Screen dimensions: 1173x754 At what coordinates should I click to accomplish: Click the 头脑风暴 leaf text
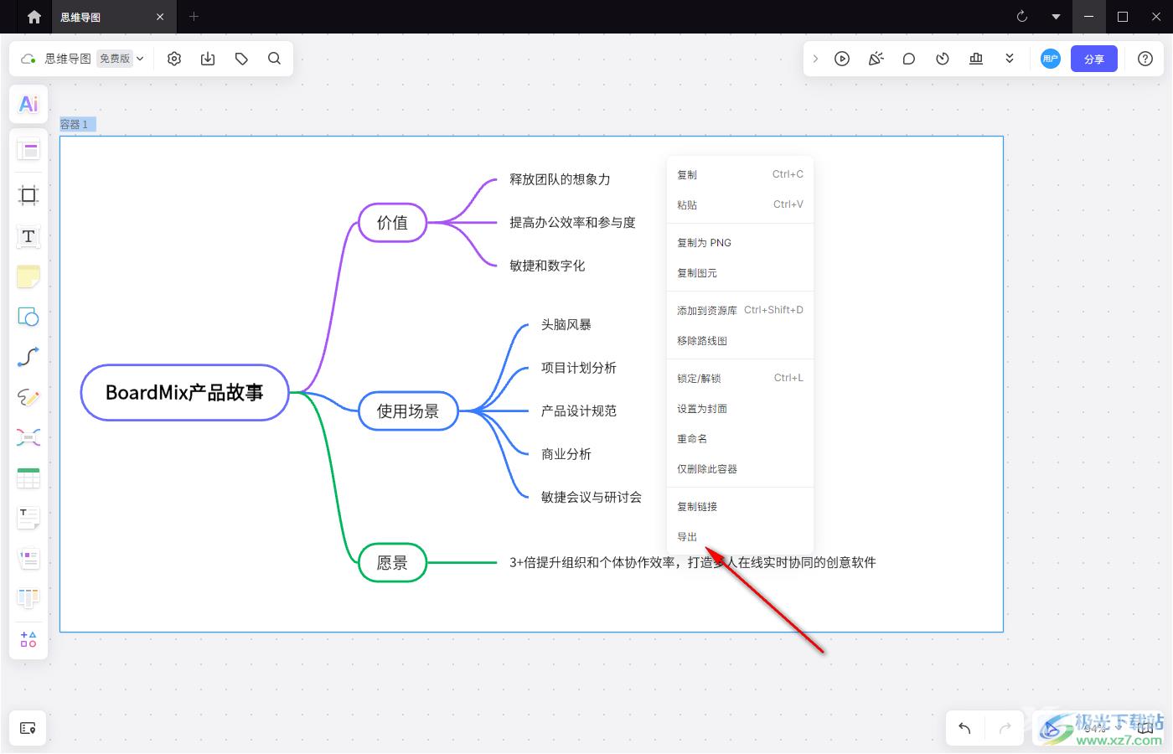pyautogui.click(x=566, y=325)
